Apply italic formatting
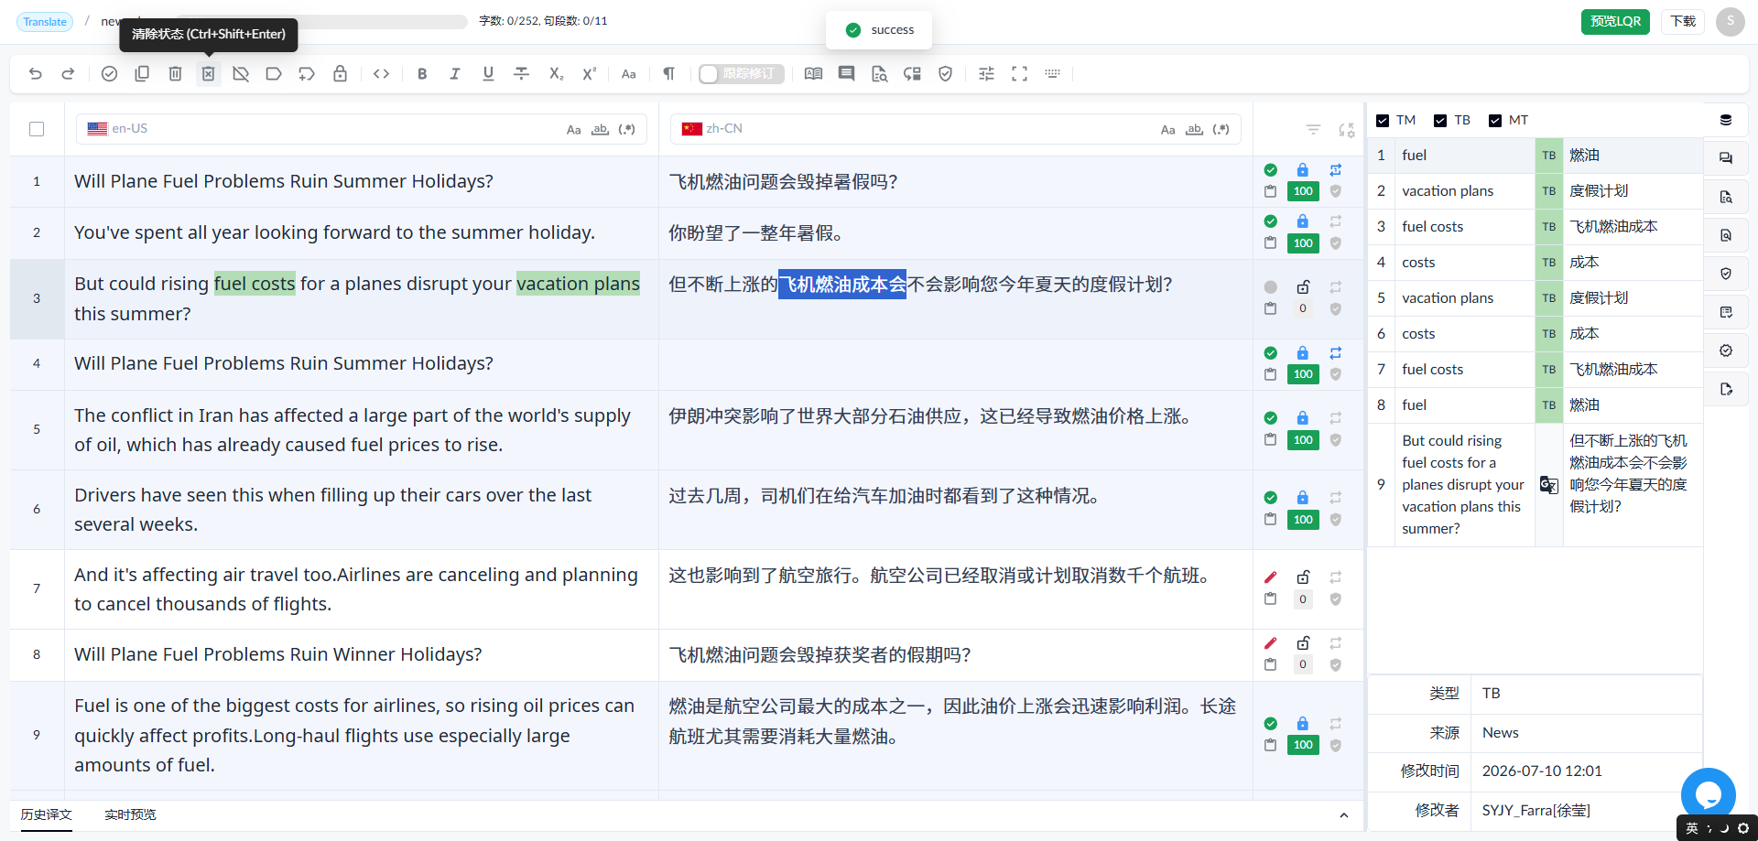The width and height of the screenshot is (1758, 841). 455,74
